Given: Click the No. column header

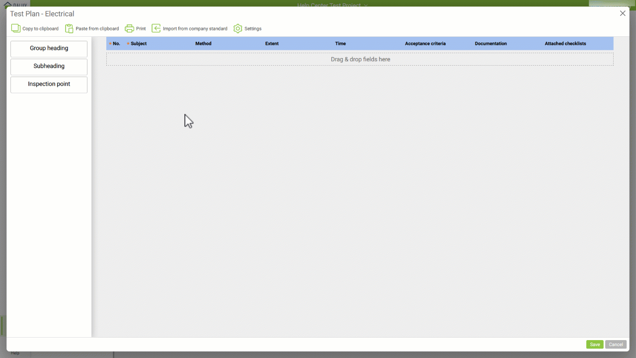Looking at the screenshot, I should tap(116, 44).
